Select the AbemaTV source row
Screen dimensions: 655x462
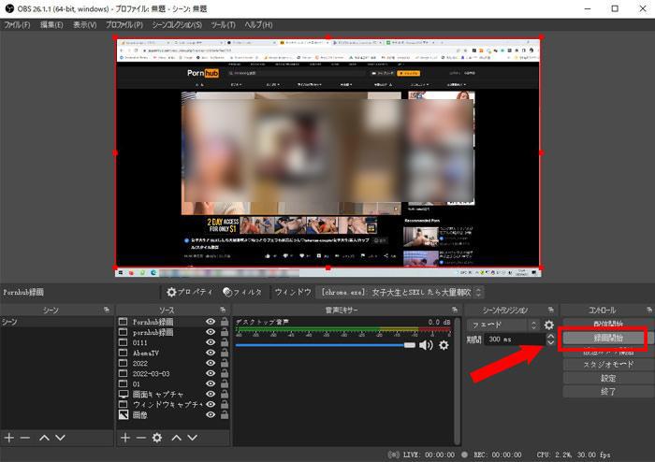click(172, 353)
